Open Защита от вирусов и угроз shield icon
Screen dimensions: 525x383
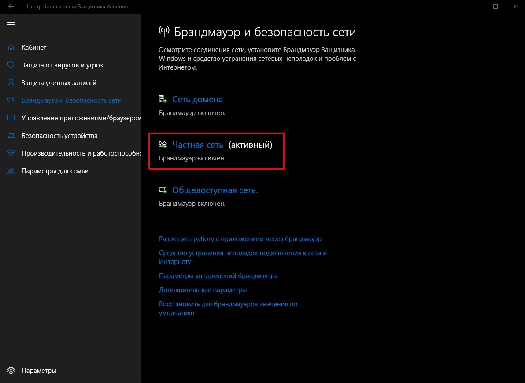11,65
